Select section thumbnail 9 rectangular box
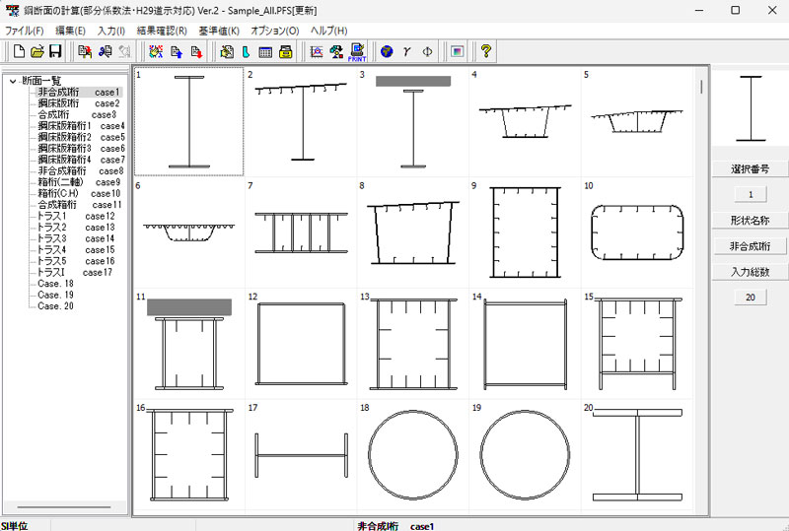This screenshot has height=531, width=789. [x=525, y=232]
